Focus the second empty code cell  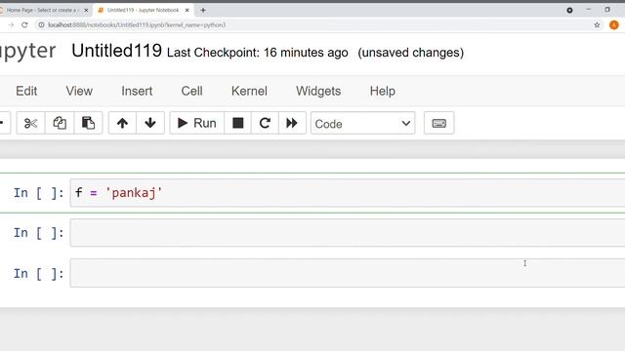tap(348, 233)
